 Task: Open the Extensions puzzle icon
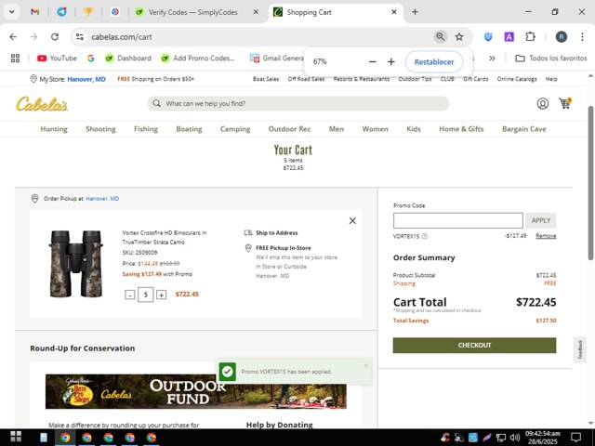pyautogui.click(x=530, y=37)
